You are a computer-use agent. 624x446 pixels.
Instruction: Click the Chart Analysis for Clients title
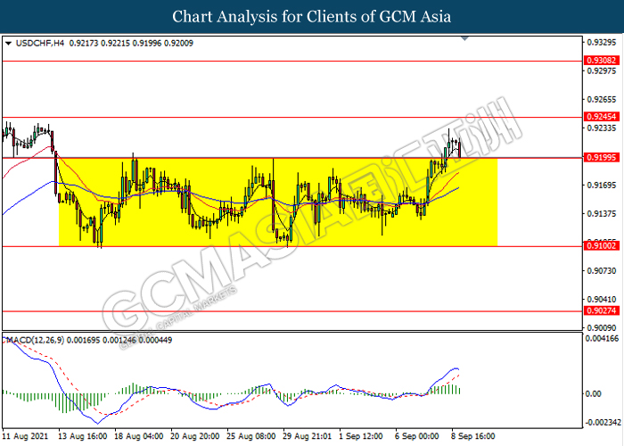click(312, 17)
